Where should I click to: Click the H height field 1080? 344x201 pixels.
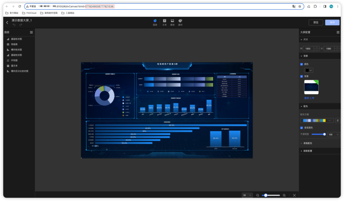329,49
